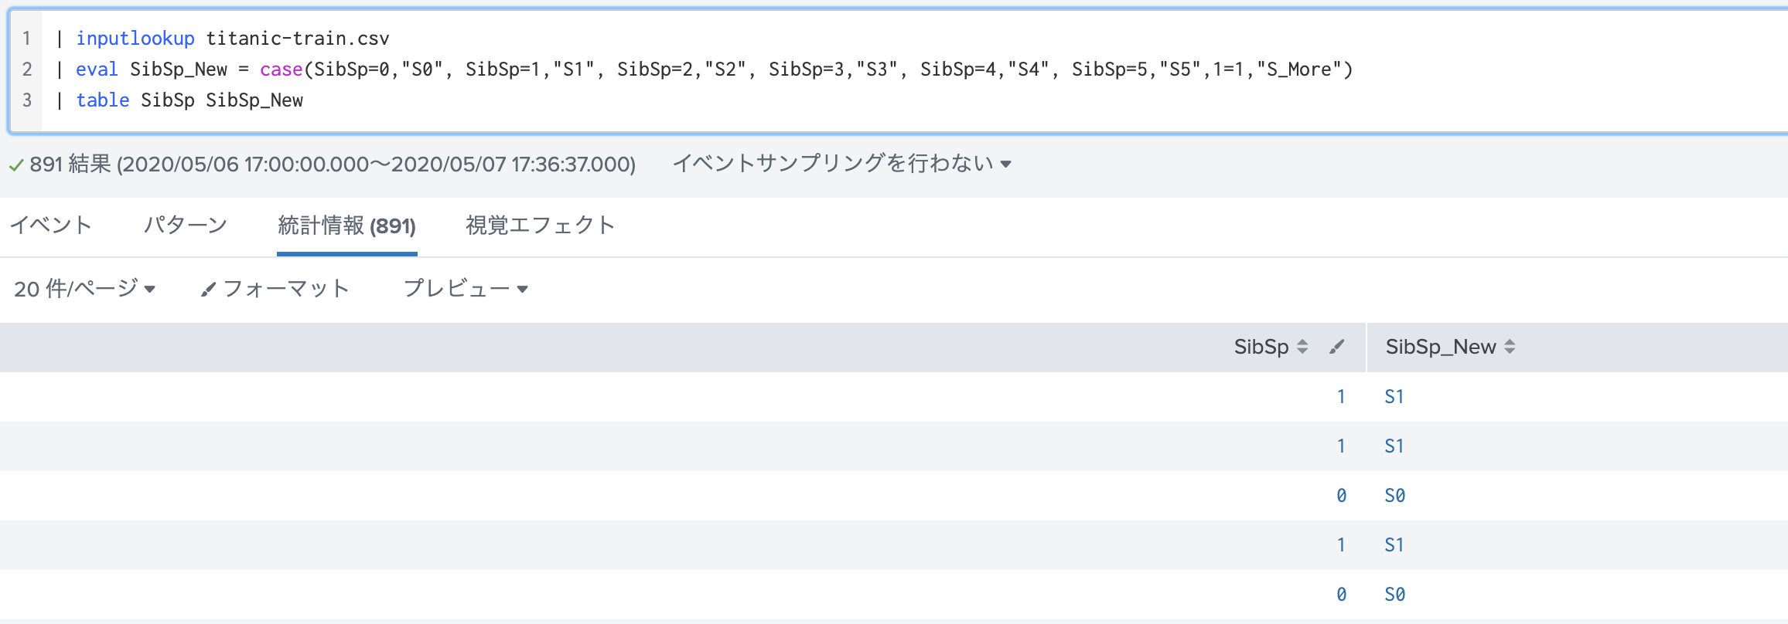Open the 20 件/ページ dropdown
Image resolution: width=1788 pixels, height=624 pixels.
85,289
